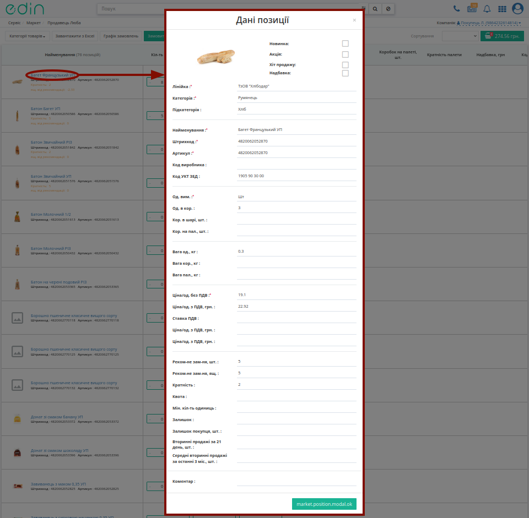Viewport: 529px width, 518px height.
Task: Tick the Хіт продажу checkbox
Action: pyautogui.click(x=345, y=65)
